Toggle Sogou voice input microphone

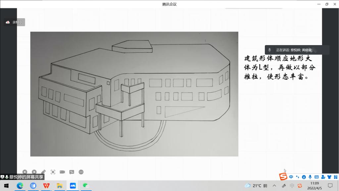(310, 177)
